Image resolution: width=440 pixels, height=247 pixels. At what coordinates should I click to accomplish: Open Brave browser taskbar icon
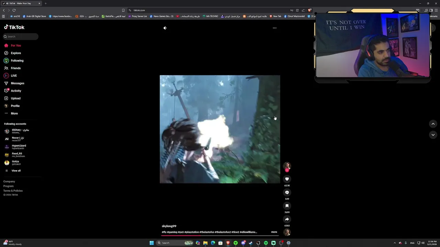point(228,243)
